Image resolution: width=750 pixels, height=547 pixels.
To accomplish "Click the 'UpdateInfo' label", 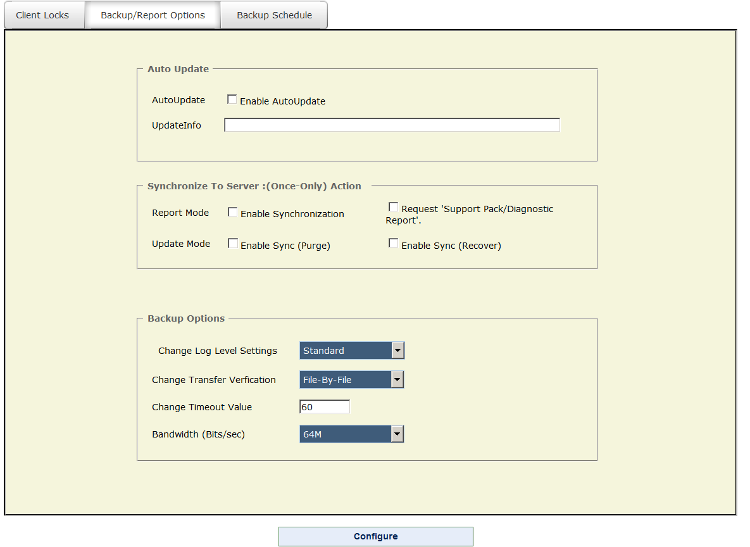I will 177,125.
